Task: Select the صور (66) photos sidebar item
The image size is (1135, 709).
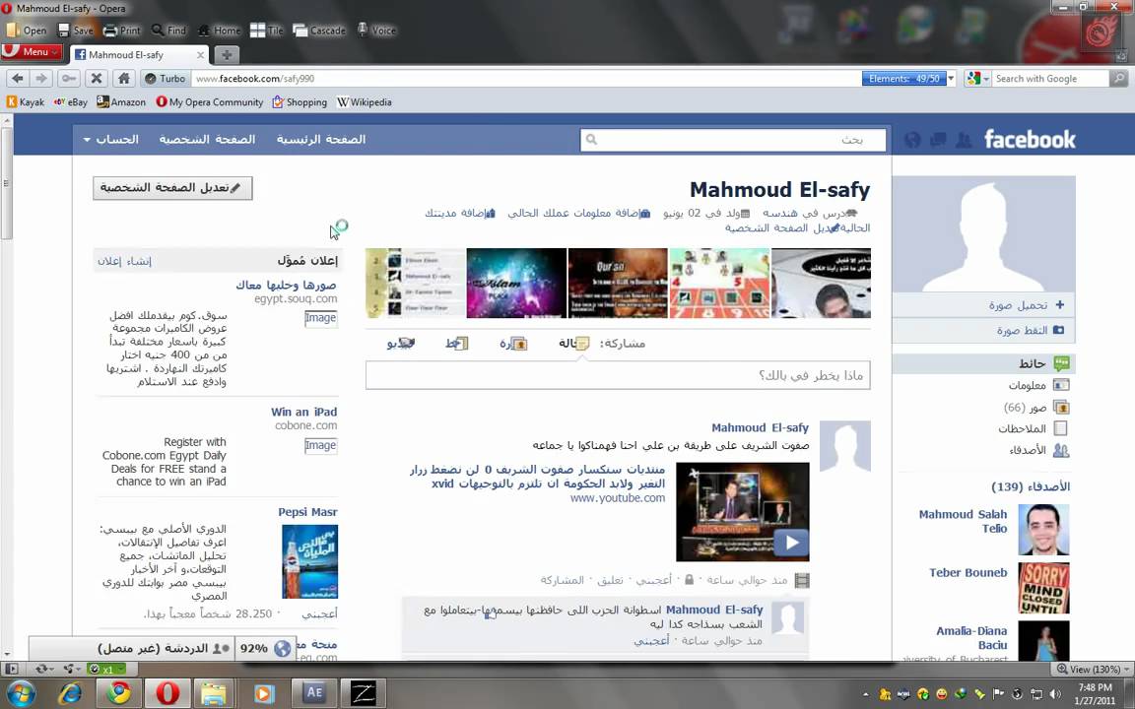Action: pos(1035,408)
